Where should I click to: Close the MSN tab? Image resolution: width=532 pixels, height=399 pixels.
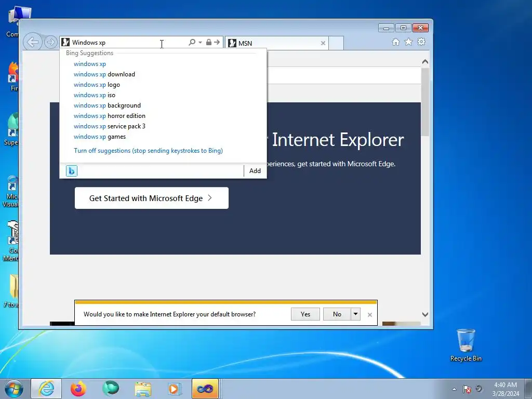tap(323, 43)
